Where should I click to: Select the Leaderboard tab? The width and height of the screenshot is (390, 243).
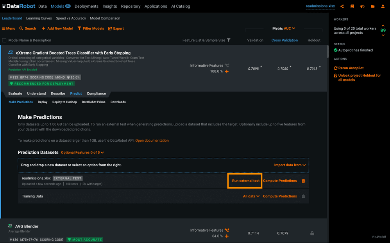(12, 18)
